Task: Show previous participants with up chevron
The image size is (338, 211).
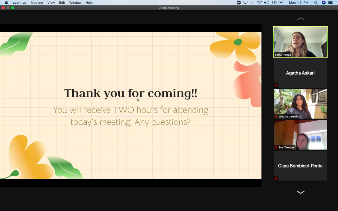Action: 301,19
